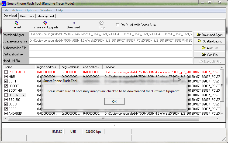This screenshot has width=228, height=143.
Task: Uncheck the MBR checkbox
Action: tap(6, 77)
